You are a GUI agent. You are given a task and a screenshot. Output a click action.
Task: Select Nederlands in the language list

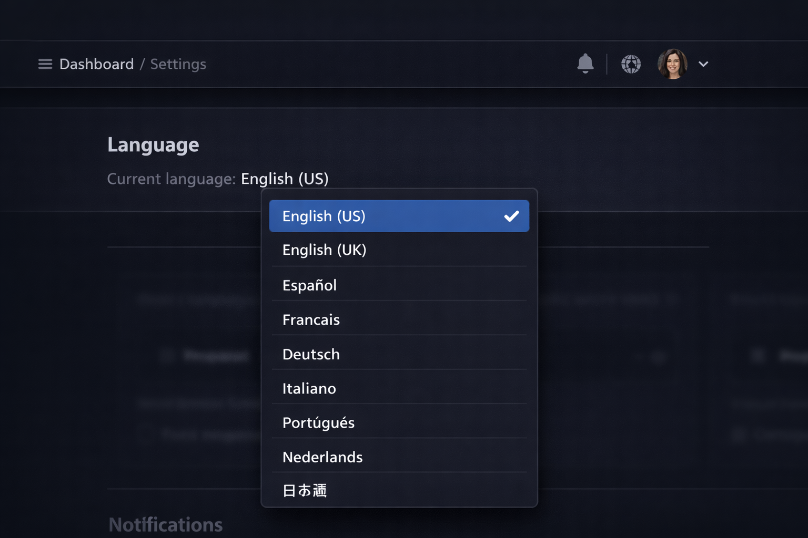tap(322, 457)
